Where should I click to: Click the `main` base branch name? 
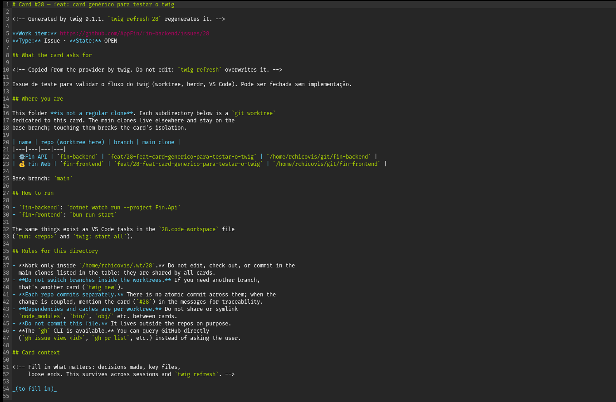click(x=63, y=179)
